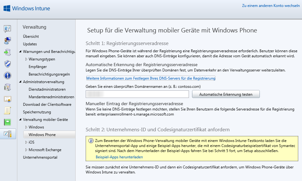Screen dimensions: 302x181
Task: Select the Administration tools icon
Action: (x=8, y=134)
